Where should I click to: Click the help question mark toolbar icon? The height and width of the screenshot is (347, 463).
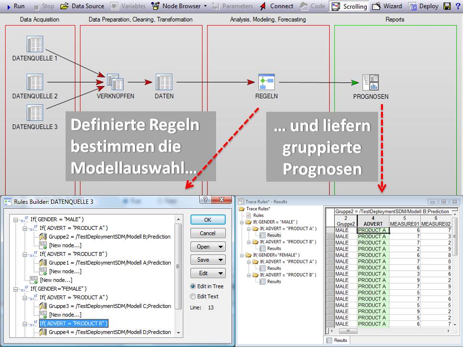458,6
